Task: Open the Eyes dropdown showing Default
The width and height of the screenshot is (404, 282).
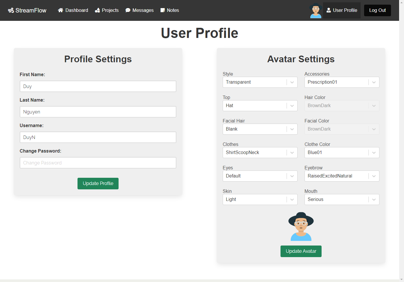Action: (x=260, y=176)
